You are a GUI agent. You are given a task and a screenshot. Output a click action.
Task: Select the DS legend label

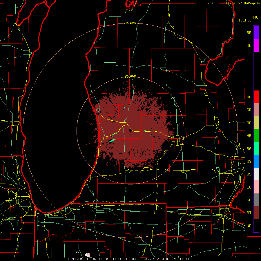click(x=249, y=174)
